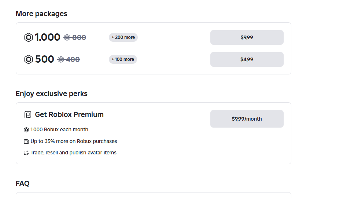Select the Get Roblox Premium heading
Screen dimensions: 354x198
pos(69,114)
